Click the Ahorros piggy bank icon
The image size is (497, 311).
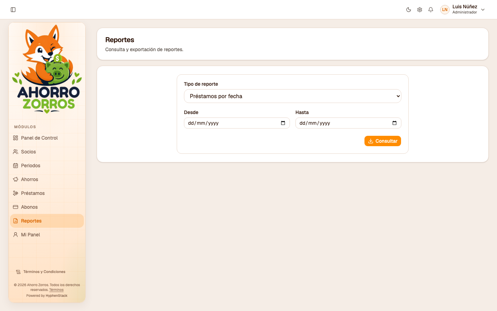click(16, 179)
